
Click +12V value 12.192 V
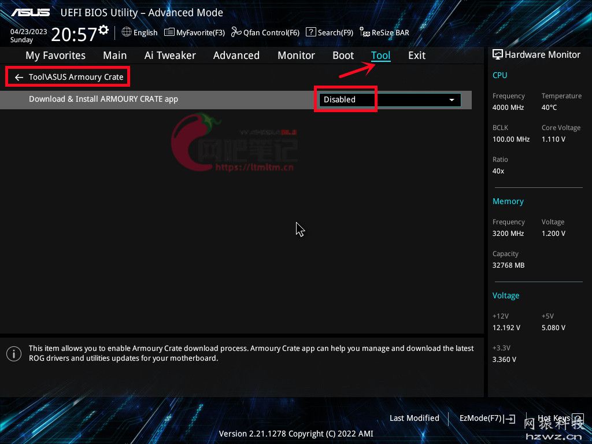[x=506, y=328]
